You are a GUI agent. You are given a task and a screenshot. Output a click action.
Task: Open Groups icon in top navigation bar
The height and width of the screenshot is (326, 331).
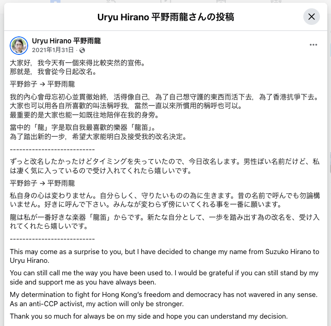pyautogui.click(x=276, y=1)
